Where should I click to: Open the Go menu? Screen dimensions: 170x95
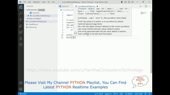tap(49, 2)
